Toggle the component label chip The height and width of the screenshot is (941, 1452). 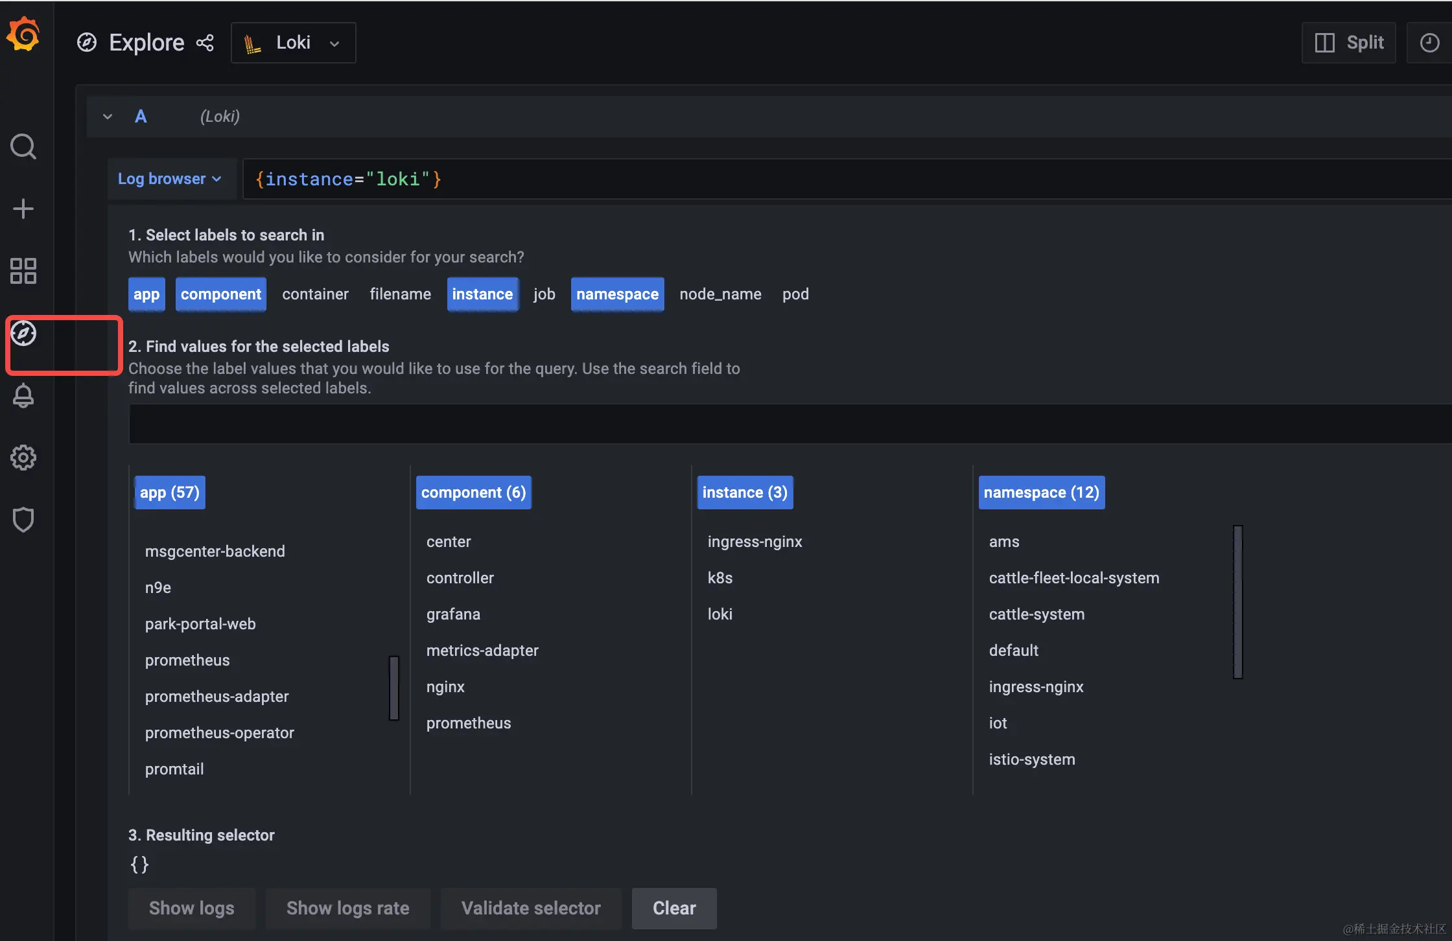point(221,294)
